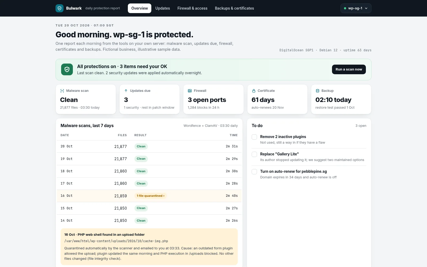Click the Backup database icon

point(318,91)
